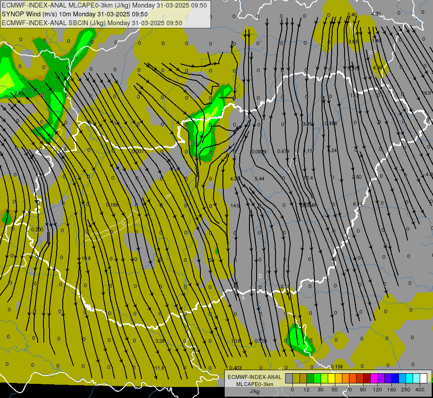Click the map value 0.158
Image resolution: width=433 pixels, height=398 pixels.
[337, 367]
